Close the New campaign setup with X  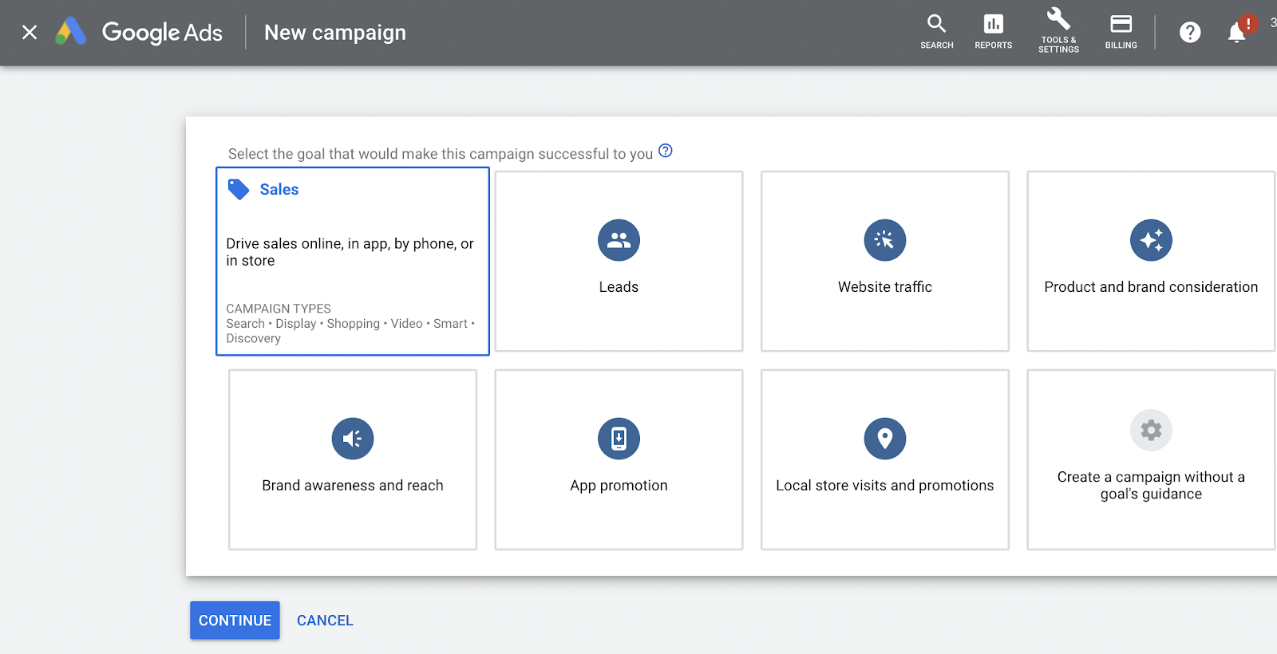[30, 32]
